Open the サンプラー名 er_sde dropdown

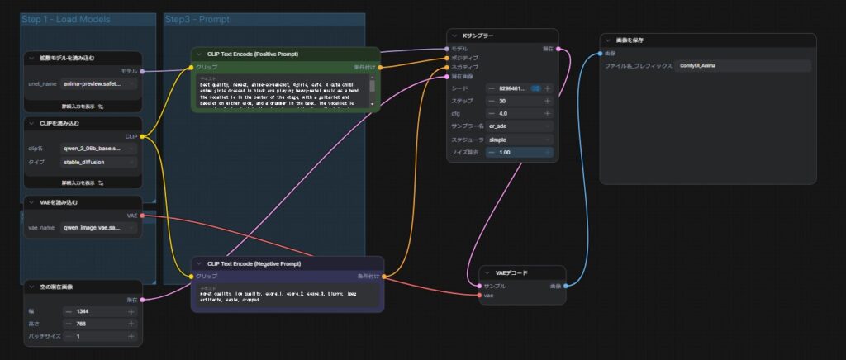click(520, 126)
